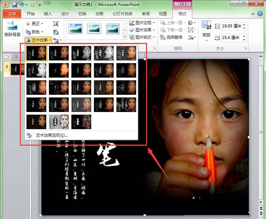Switch to the 切换 ribbon tab
The image size is (266, 219).
[82, 14]
